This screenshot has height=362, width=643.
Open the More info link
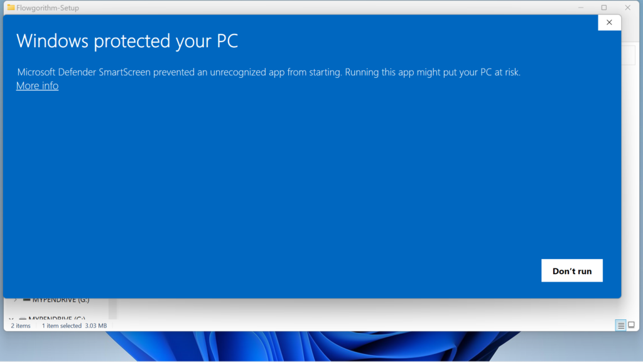click(36, 85)
